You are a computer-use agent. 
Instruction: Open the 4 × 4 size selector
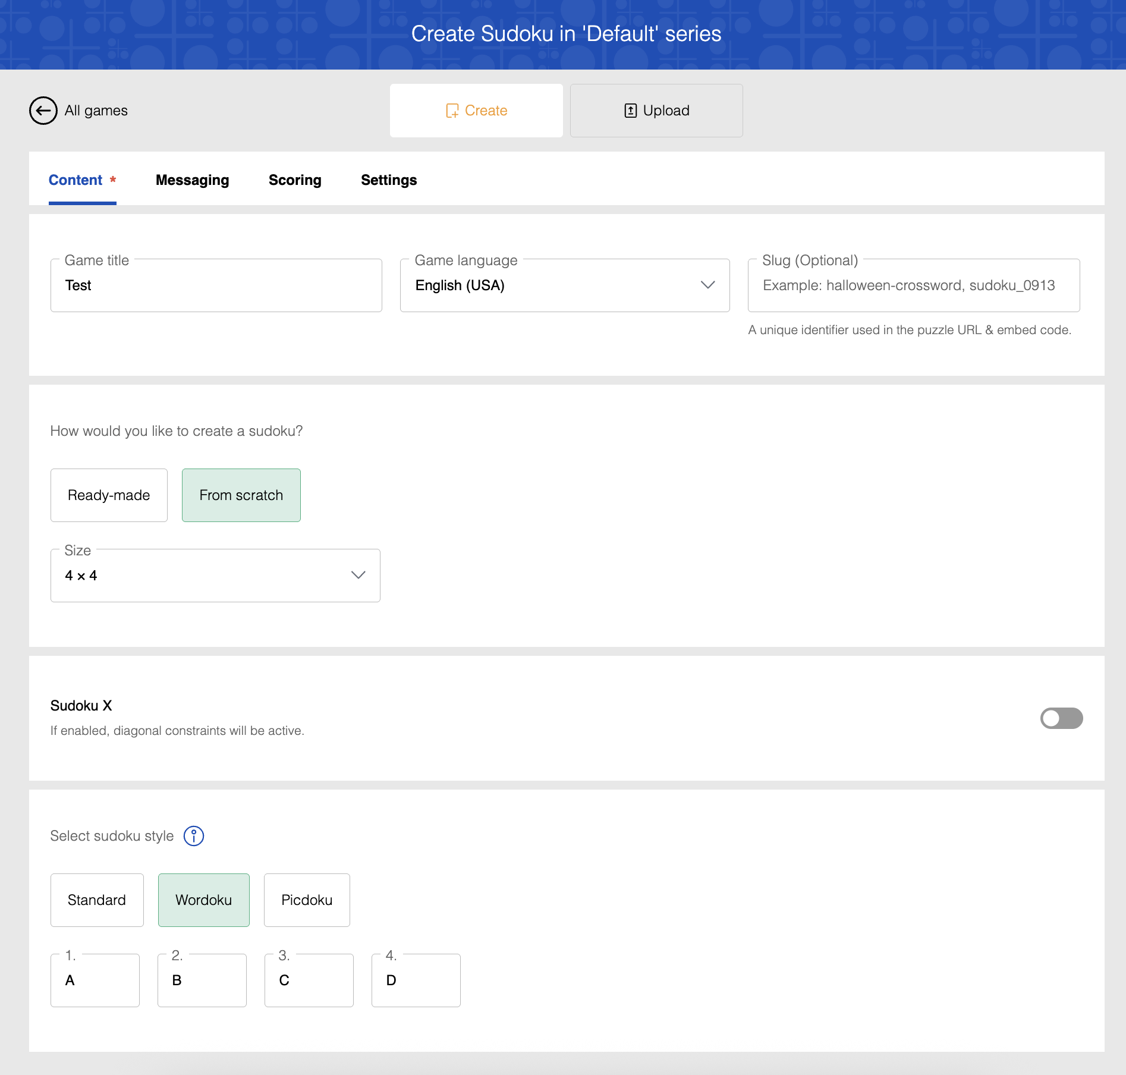[215, 576]
